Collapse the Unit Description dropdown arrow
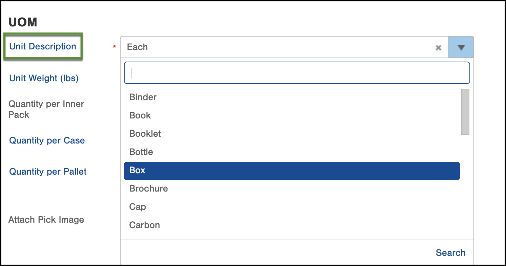 461,47
